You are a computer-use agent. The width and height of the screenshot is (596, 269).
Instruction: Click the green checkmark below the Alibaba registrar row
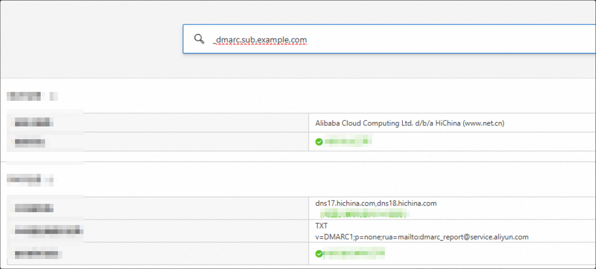click(x=319, y=142)
